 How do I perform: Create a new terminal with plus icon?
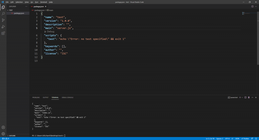point(240,98)
